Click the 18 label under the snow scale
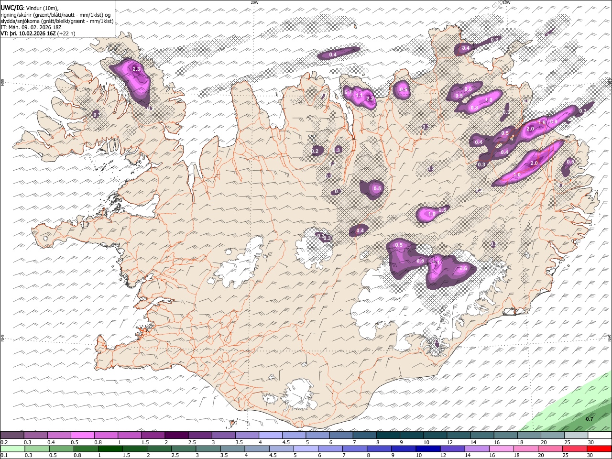612x459 pixels. coord(521,442)
